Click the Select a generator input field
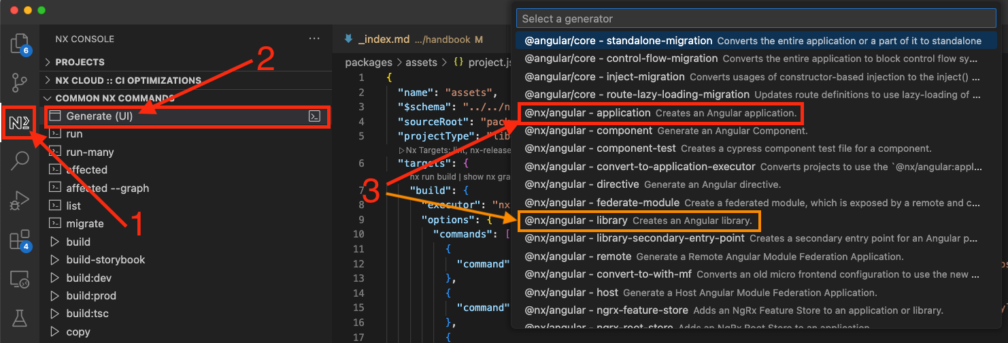This screenshot has width=1008, height=343. pos(756,18)
